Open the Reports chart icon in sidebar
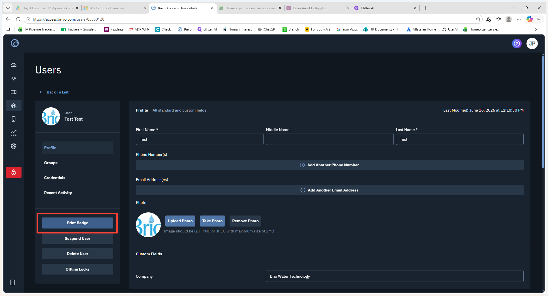This screenshot has height=296, width=548. 14,133
